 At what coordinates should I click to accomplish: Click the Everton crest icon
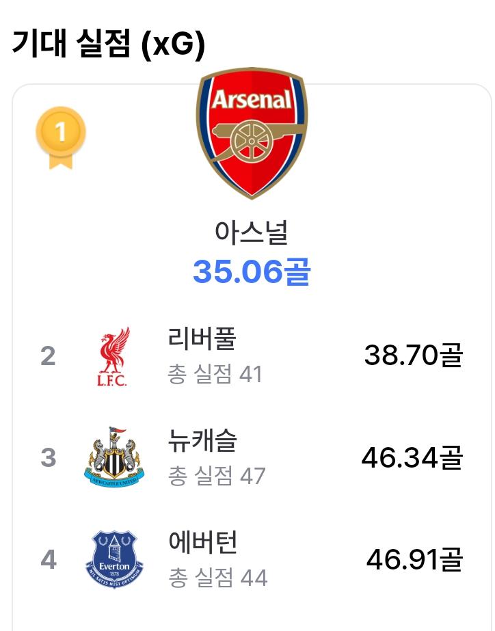tap(114, 559)
